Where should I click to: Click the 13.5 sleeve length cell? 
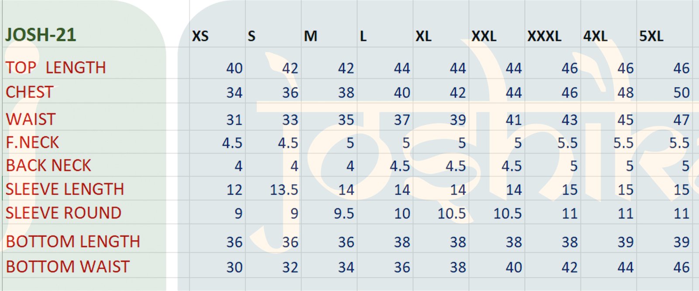pos(284,190)
